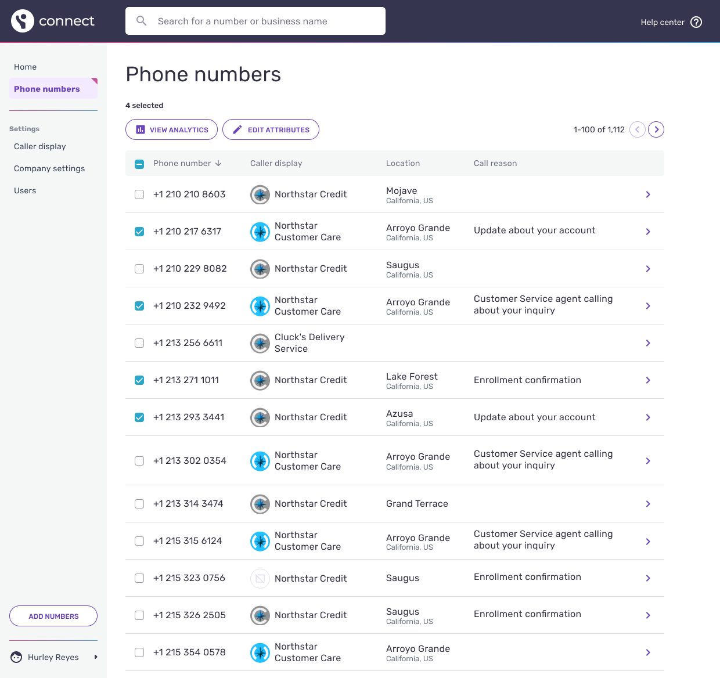The image size is (720, 678).
Task: Uncheck the +1 210 217 6317 row
Action: click(x=139, y=231)
